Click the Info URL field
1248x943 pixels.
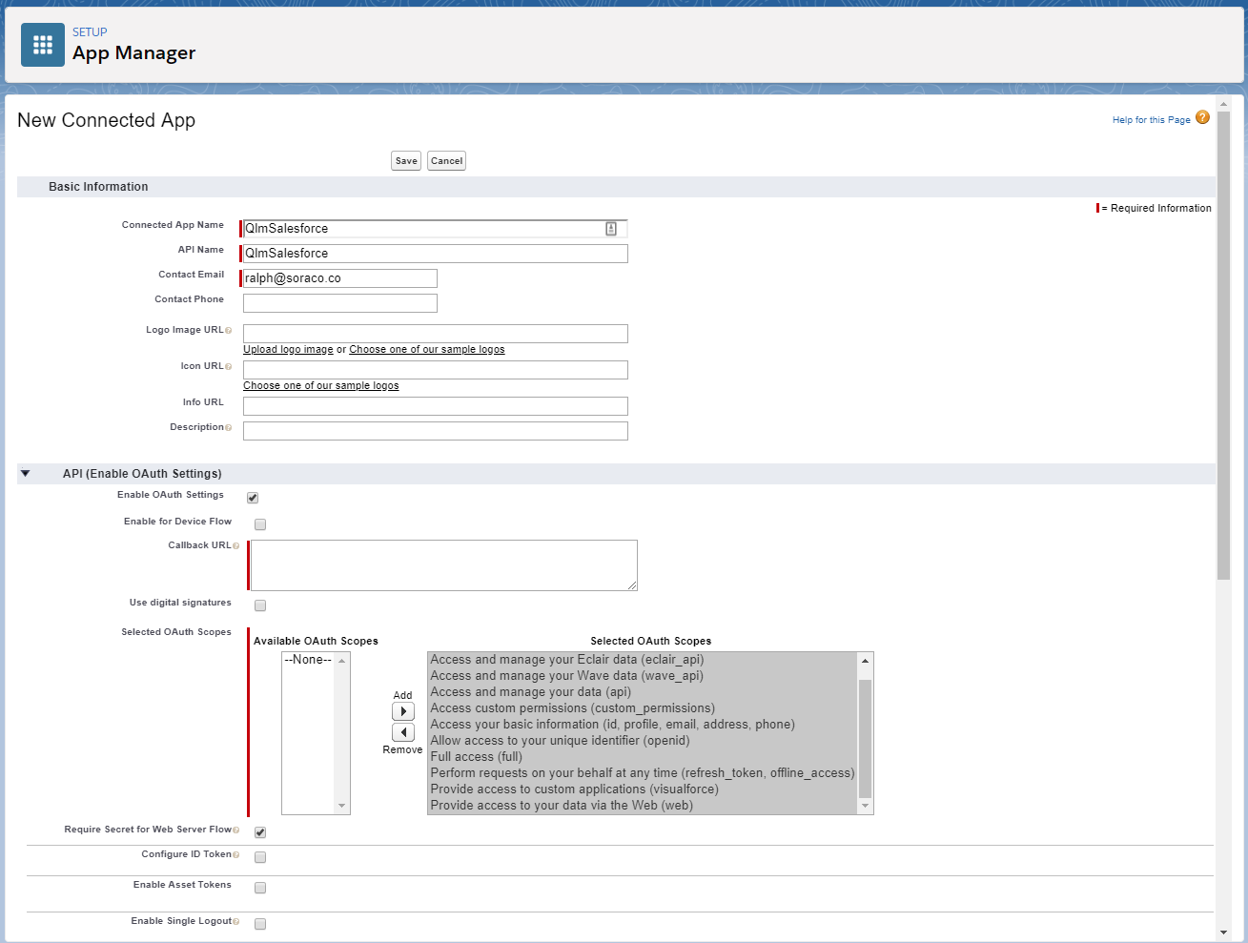(435, 406)
